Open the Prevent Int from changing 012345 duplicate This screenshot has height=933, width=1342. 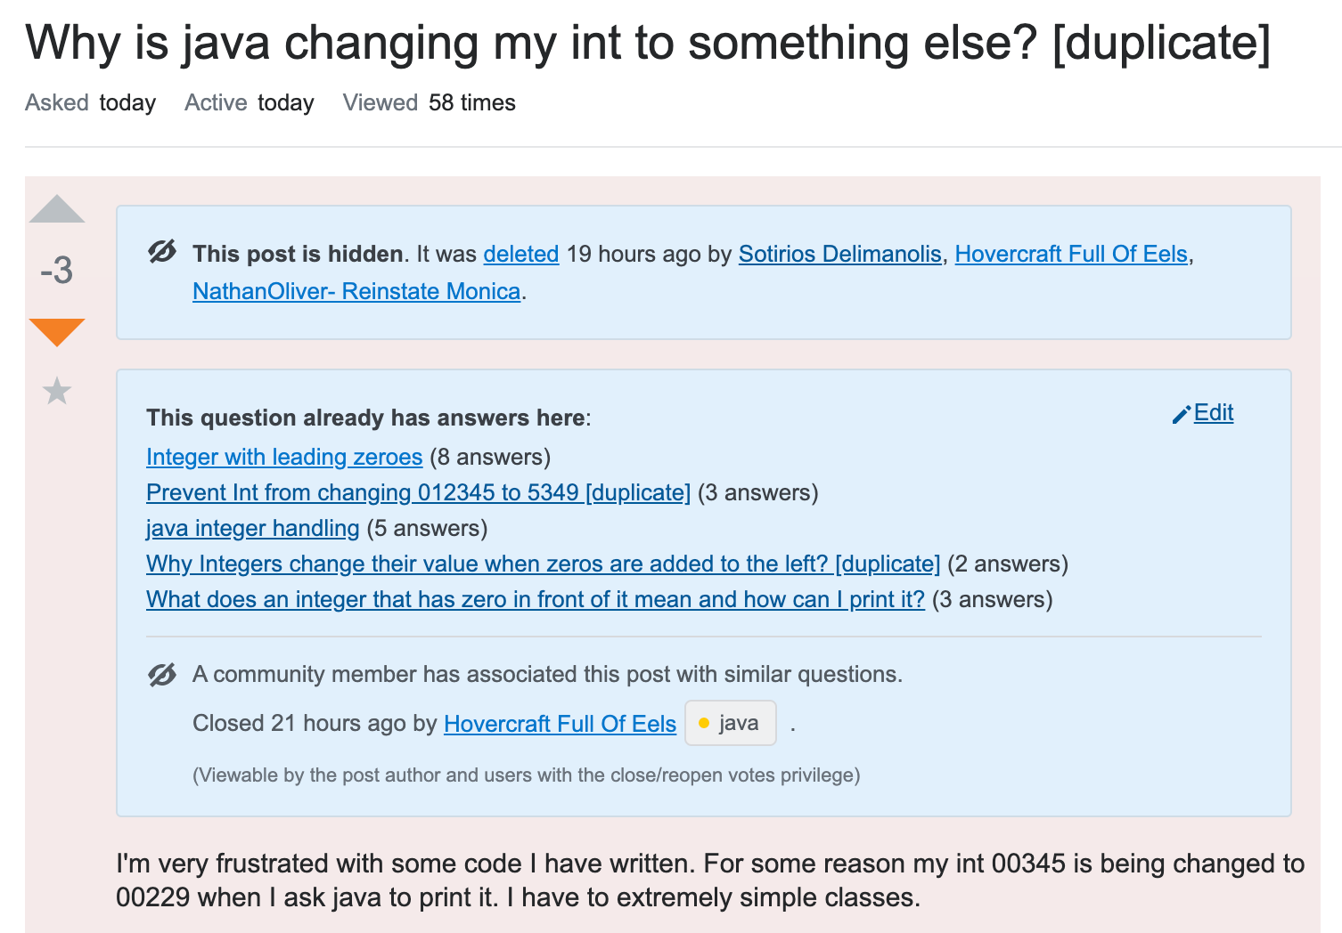[419, 492]
